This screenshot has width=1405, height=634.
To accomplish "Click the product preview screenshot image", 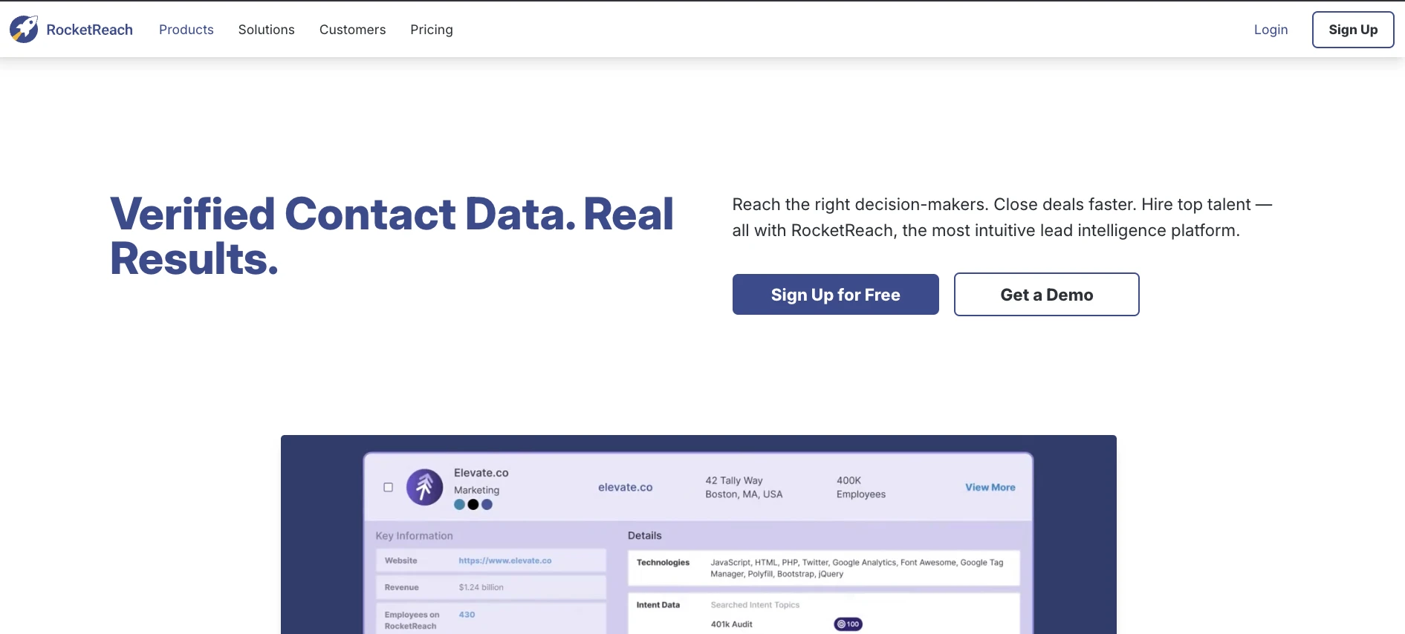I will [x=698, y=535].
